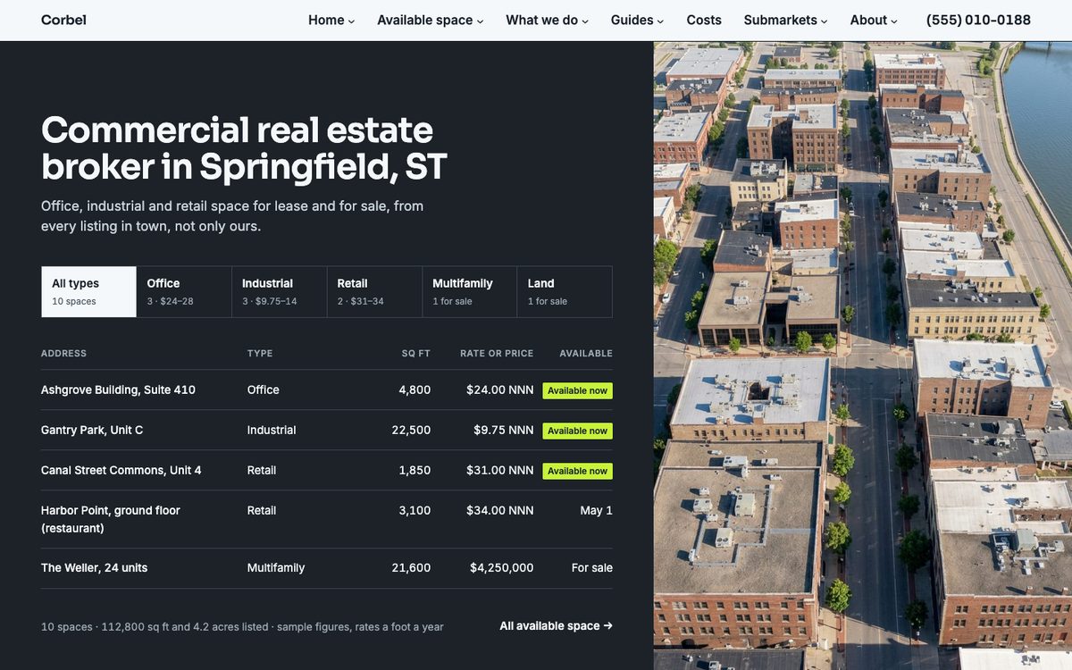Click the $4,250,000 price of The Weller
The width and height of the screenshot is (1072, 670).
coord(502,567)
